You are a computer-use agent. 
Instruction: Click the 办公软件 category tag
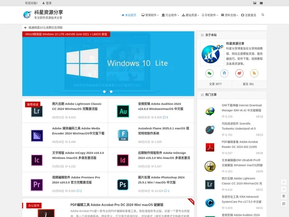coord(34,205)
